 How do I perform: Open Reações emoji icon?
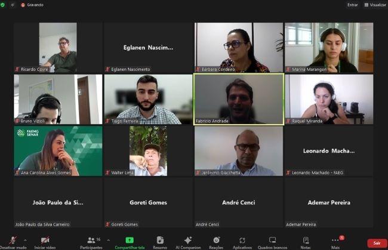(216, 240)
